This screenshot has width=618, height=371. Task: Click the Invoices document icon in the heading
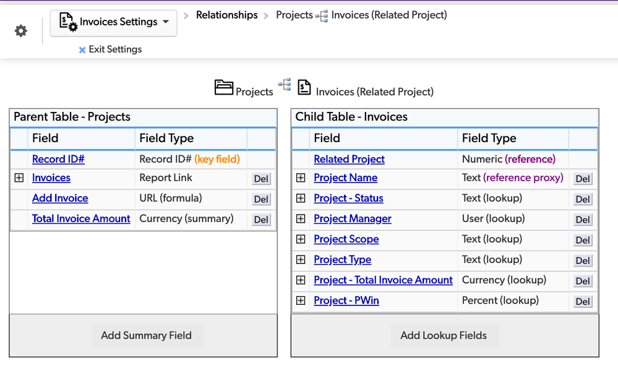click(304, 87)
